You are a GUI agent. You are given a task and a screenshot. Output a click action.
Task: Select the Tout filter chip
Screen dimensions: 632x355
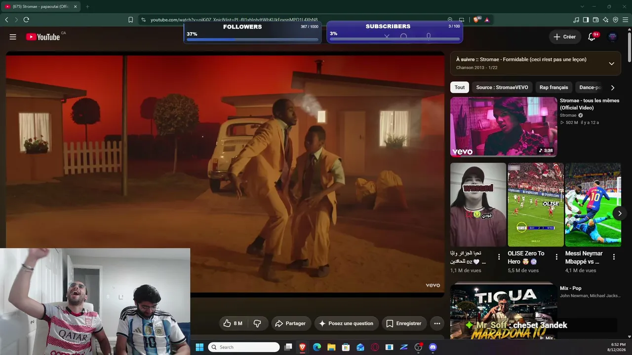(460, 87)
